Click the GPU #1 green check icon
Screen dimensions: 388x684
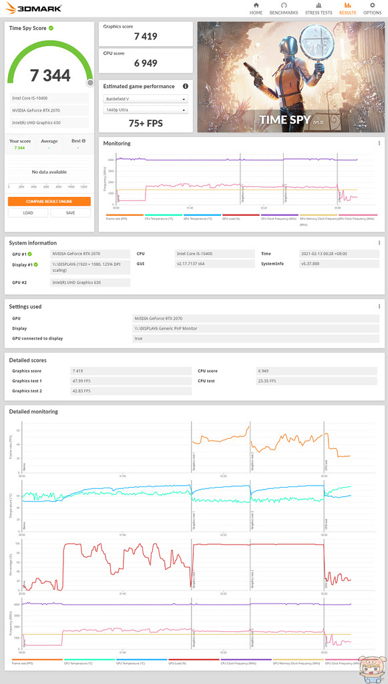29,253
